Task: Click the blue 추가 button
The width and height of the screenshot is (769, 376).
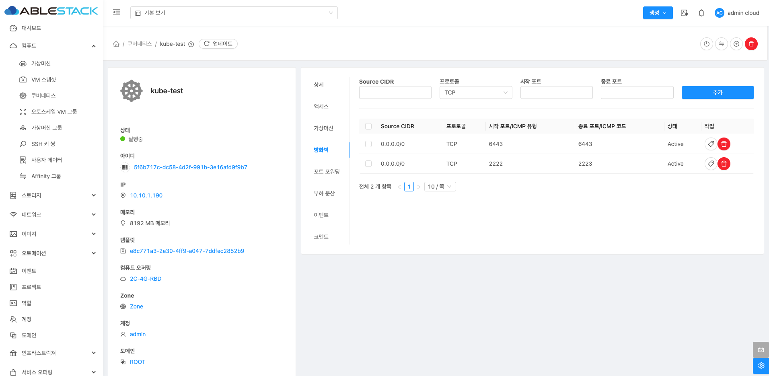Action: coord(717,92)
